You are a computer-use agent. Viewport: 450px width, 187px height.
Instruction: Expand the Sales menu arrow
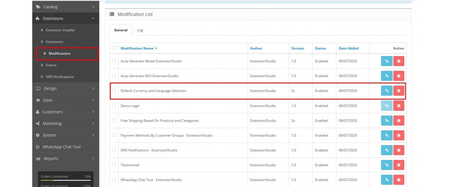click(x=93, y=100)
